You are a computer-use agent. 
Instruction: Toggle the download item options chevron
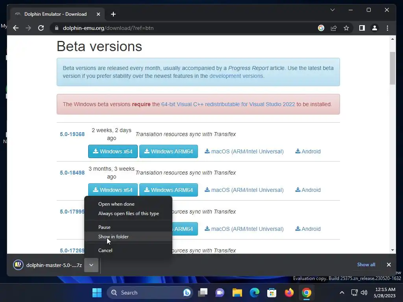coord(91,265)
